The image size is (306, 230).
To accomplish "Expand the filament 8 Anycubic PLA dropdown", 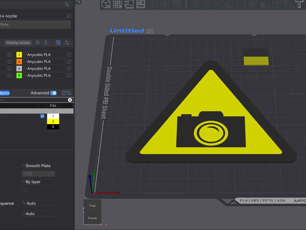I will click(44, 75).
